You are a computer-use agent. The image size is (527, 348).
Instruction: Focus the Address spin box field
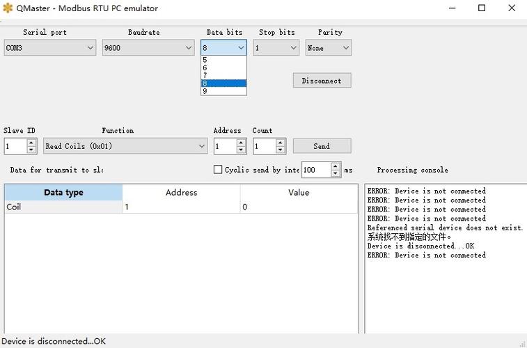pos(226,146)
